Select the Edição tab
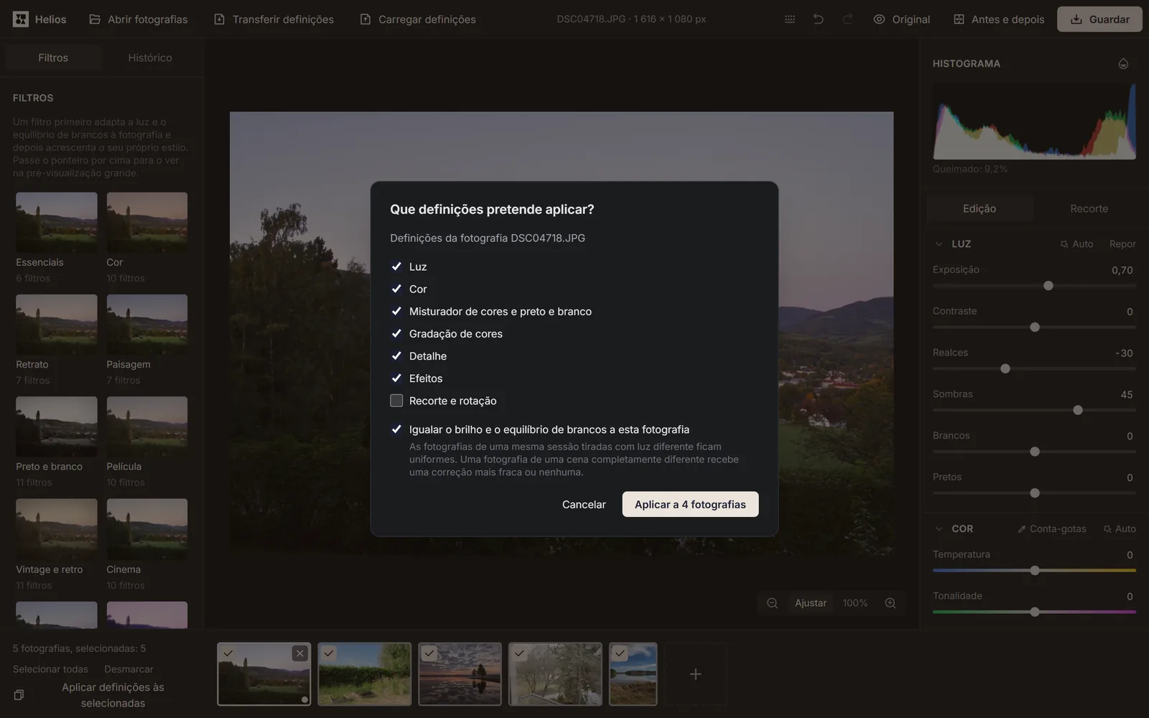The height and width of the screenshot is (718, 1149). pos(980,208)
